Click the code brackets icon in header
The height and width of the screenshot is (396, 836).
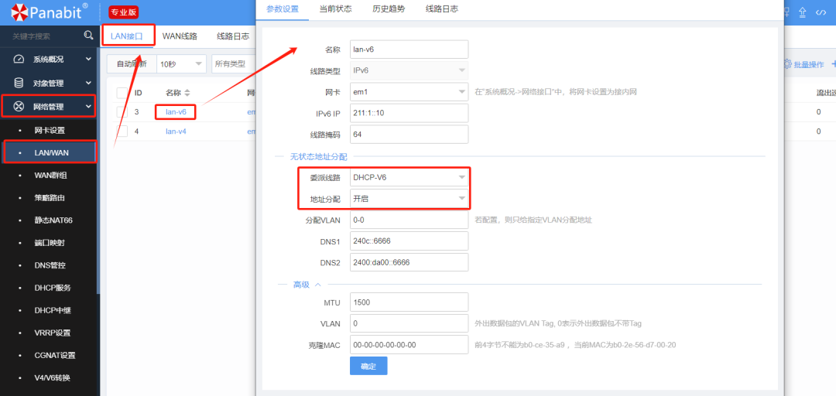(821, 12)
